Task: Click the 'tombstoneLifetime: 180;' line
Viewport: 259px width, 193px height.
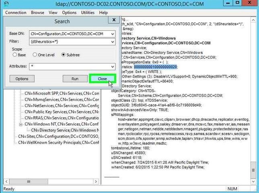Action: pyautogui.click(x=130, y=148)
